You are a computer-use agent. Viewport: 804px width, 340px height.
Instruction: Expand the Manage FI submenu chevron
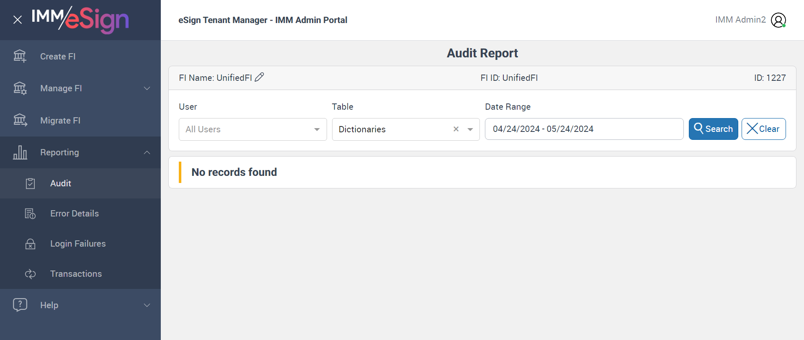click(147, 88)
